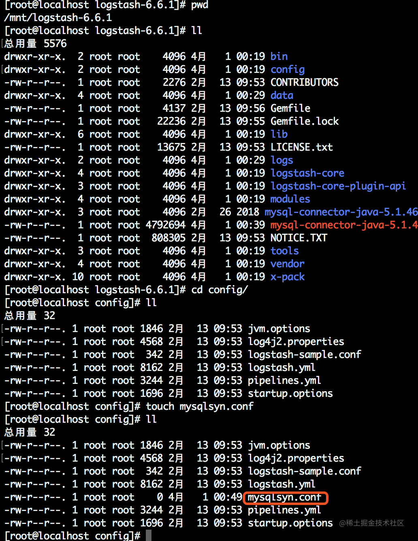Click the CONTRIBUTORS file name
Screen dimensions: 418x541
[305, 82]
